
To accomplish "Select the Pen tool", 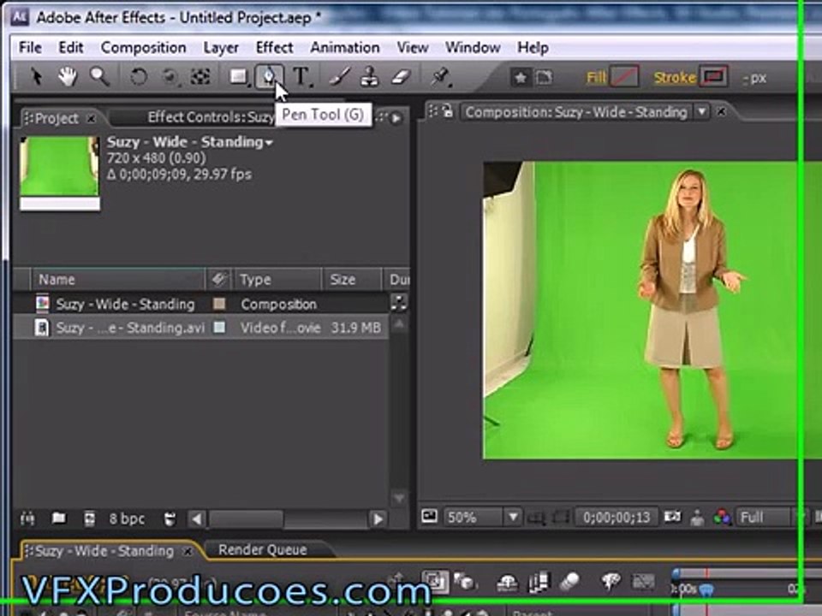I will [x=268, y=77].
